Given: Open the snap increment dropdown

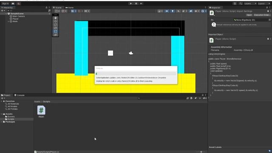Looking at the screenshot, I should (87, 11).
